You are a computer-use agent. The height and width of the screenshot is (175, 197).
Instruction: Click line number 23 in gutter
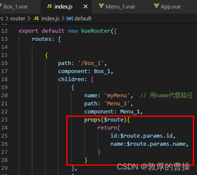point(4,120)
